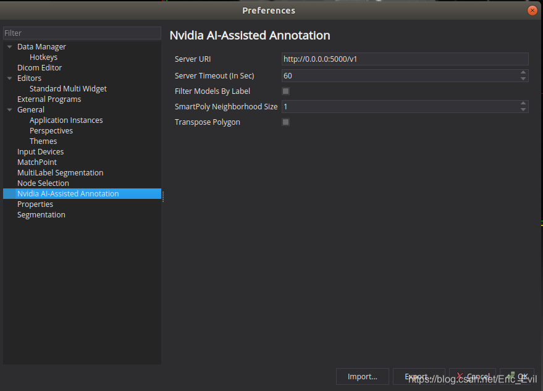Select MatchPoint preference page

[36, 162]
